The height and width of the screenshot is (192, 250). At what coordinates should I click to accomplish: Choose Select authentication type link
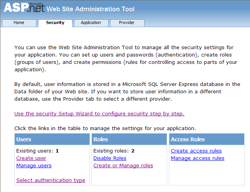click(50, 180)
